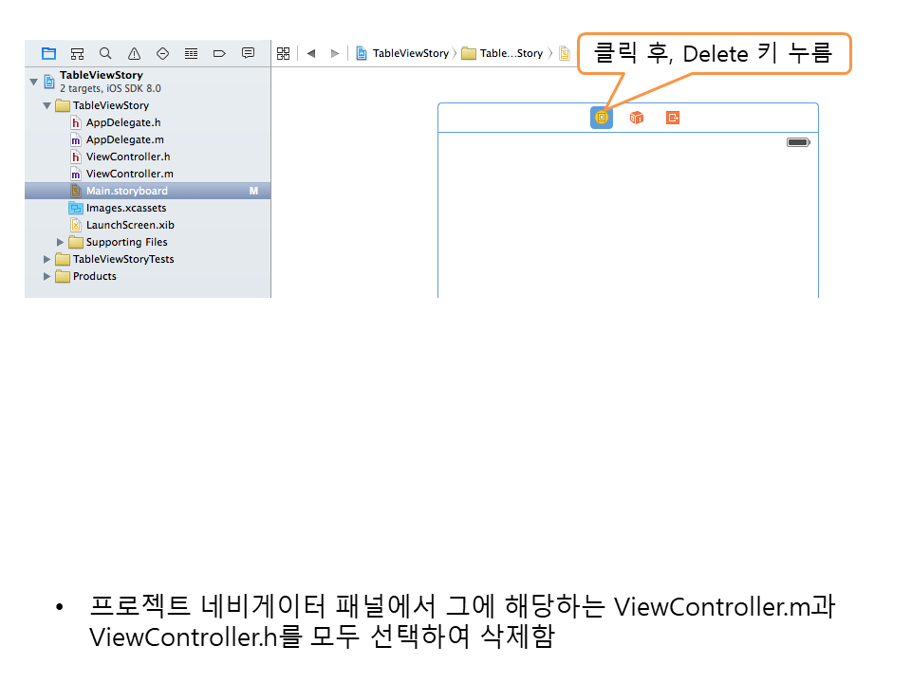Expand the TableViewStoryTests group
911x683 pixels.
click(47, 259)
